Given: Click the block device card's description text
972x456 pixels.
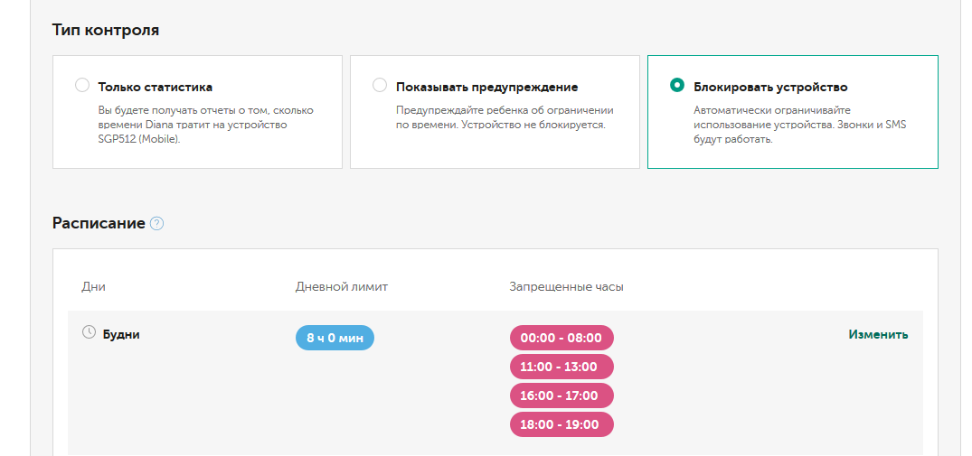Looking at the screenshot, I should point(799,125).
